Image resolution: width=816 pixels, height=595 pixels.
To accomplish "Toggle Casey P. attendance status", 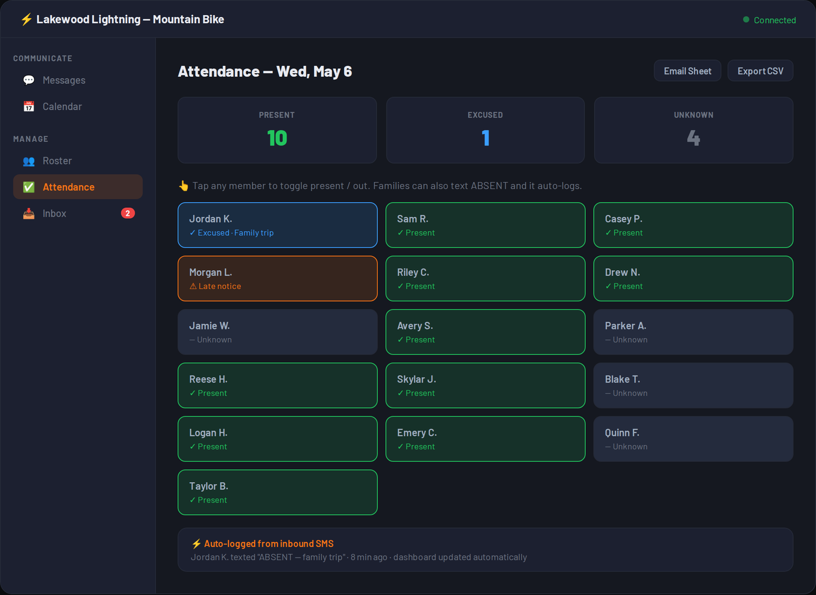I will [x=694, y=225].
